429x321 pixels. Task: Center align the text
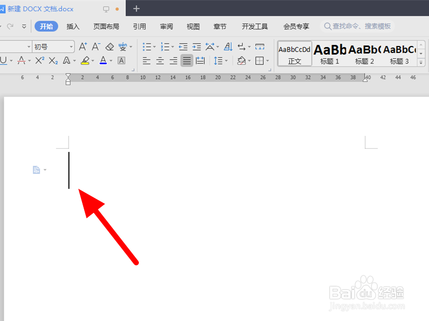click(160, 60)
